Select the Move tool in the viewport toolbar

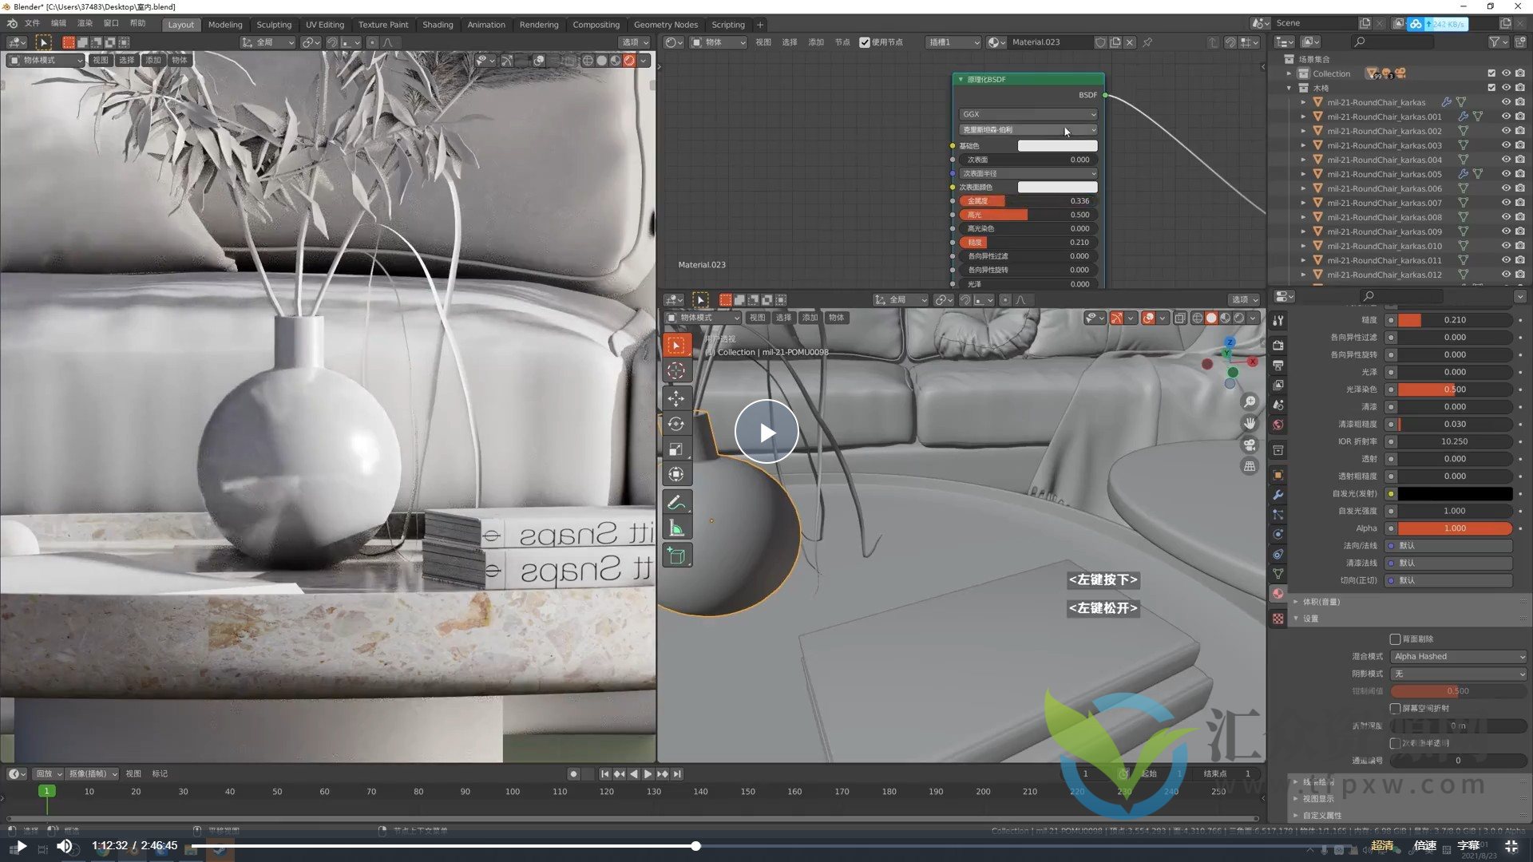pos(676,398)
